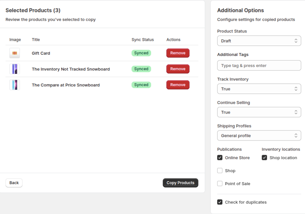Open the Shipping Profiles dropdown
Viewport: 305px width, 214px height.
pos(259,135)
